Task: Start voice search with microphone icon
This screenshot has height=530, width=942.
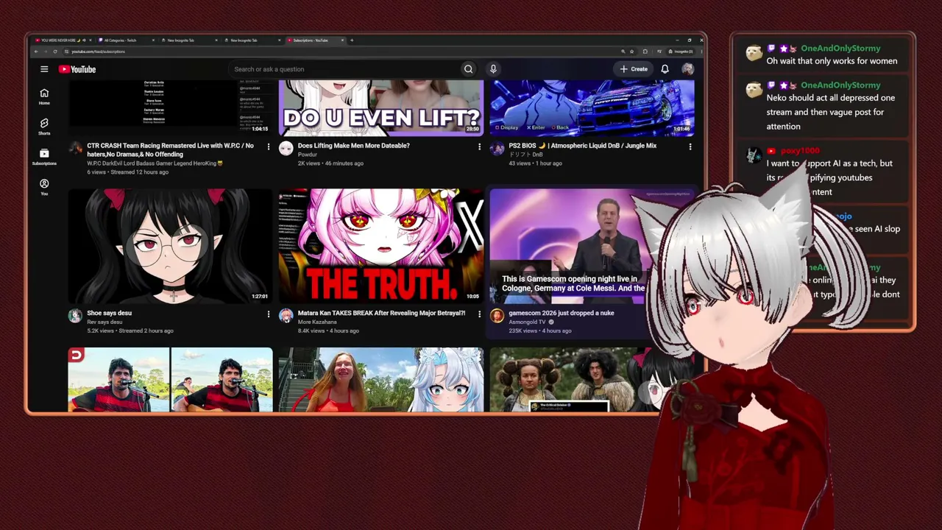Action: pyautogui.click(x=493, y=69)
